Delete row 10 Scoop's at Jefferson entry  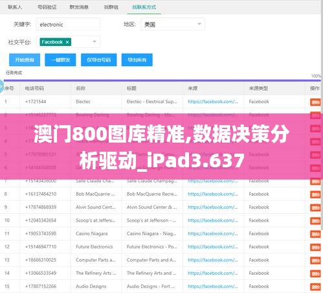tap(315, 221)
